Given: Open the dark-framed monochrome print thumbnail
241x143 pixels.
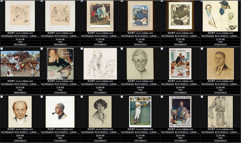Looking at the screenshot, I should (x=180, y=16).
